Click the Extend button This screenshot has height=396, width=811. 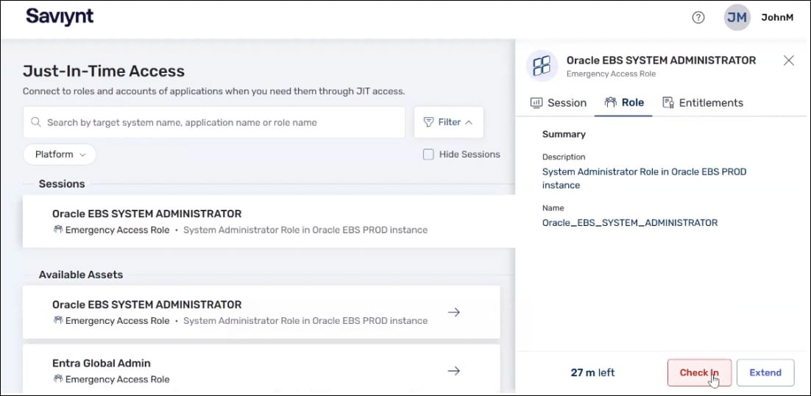[x=765, y=372]
